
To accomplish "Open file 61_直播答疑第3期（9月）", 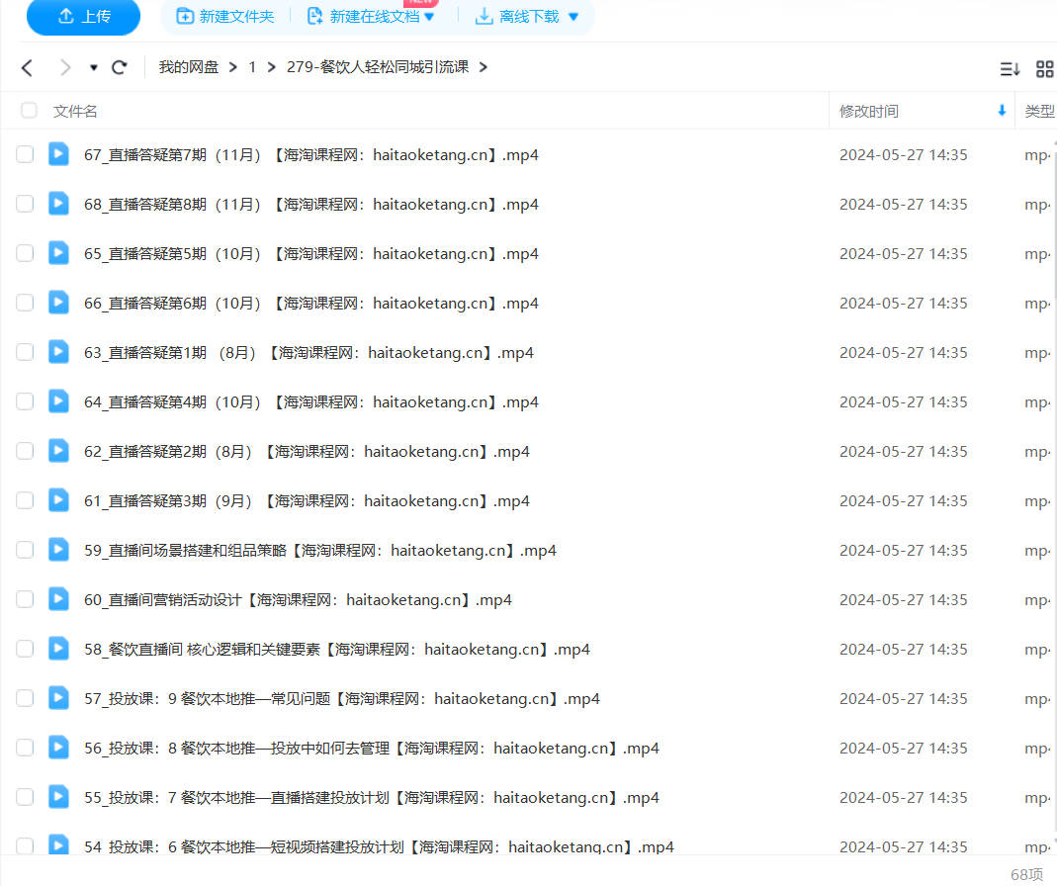I will click(307, 501).
